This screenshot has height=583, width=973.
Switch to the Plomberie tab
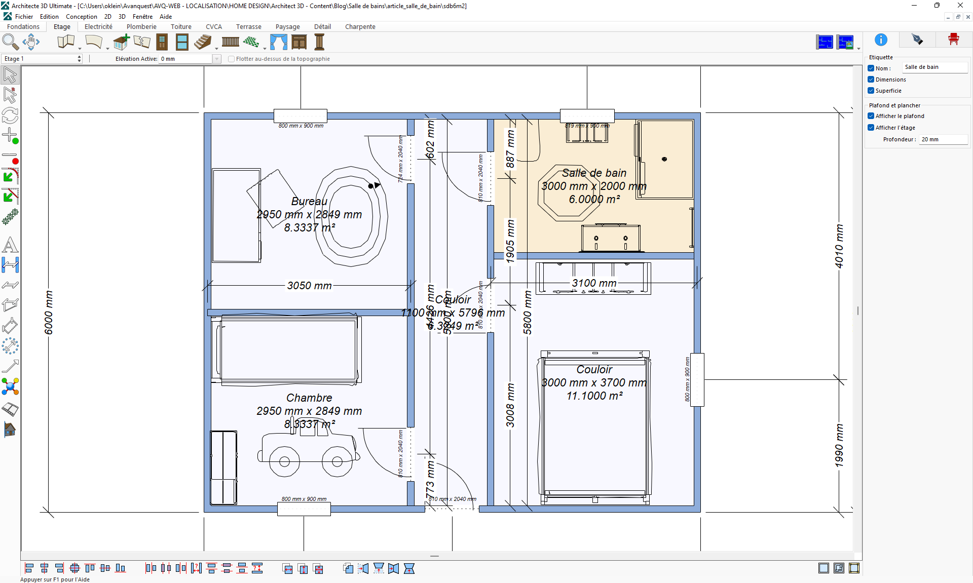point(141,27)
